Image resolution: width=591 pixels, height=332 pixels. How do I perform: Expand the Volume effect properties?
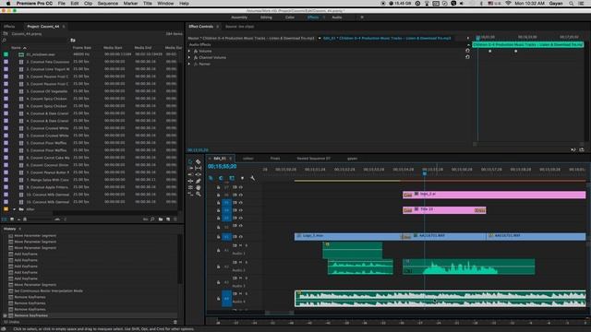[x=189, y=51]
